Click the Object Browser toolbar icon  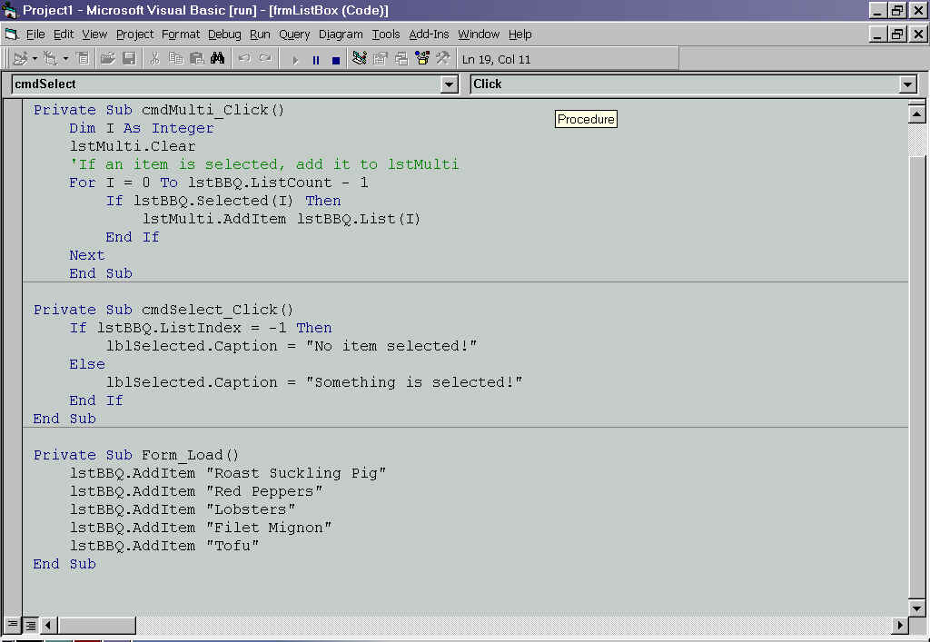[422, 59]
